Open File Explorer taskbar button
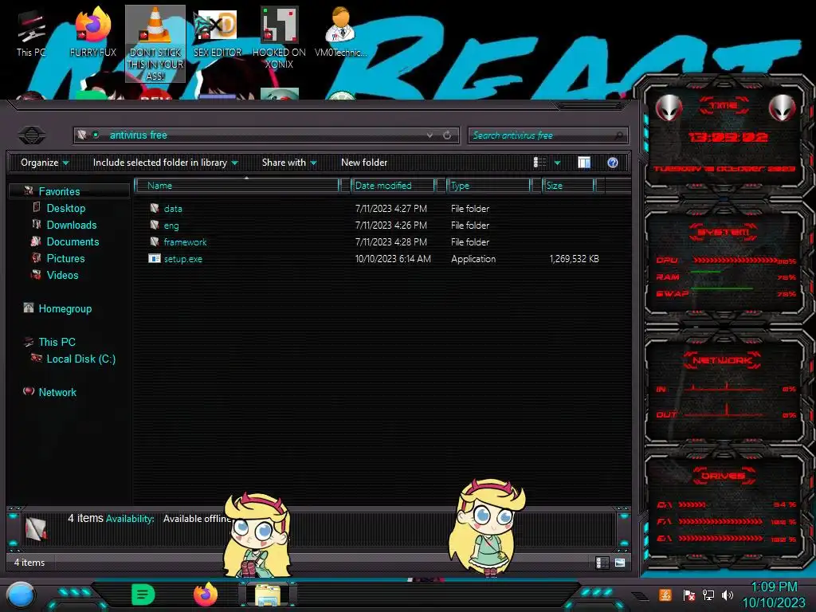The height and width of the screenshot is (612, 816). [268, 594]
